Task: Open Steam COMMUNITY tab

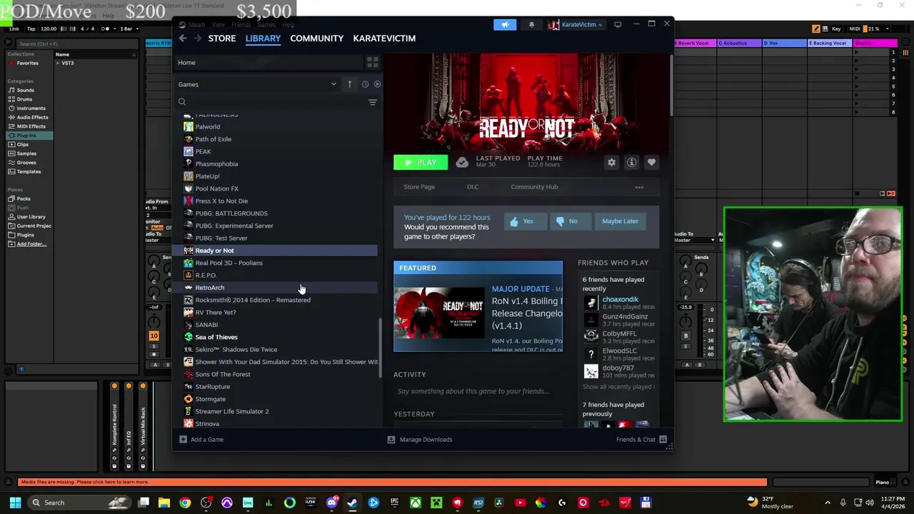Action: (x=317, y=39)
